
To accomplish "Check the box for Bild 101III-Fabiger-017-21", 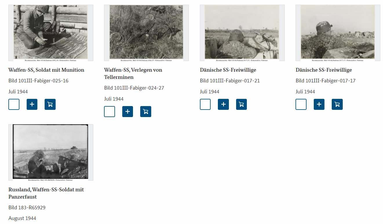I will (205, 104).
